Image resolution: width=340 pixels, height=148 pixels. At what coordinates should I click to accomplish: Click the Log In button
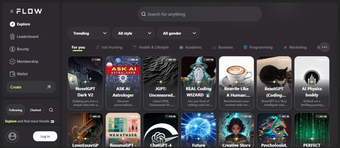tap(45, 136)
